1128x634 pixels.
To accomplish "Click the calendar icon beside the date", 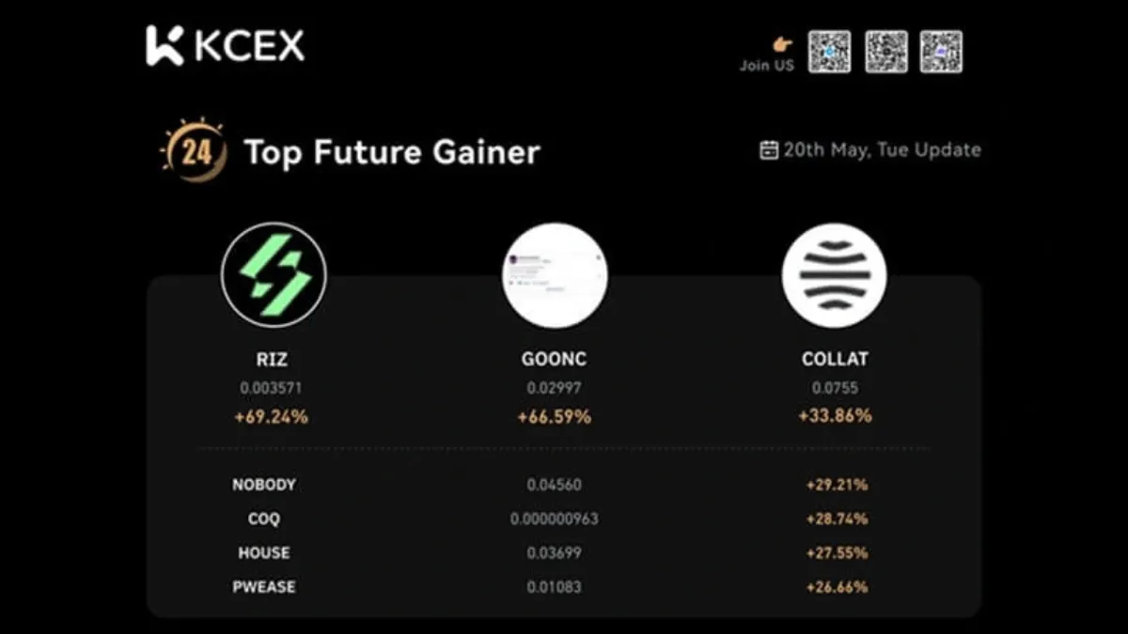I will coord(769,150).
